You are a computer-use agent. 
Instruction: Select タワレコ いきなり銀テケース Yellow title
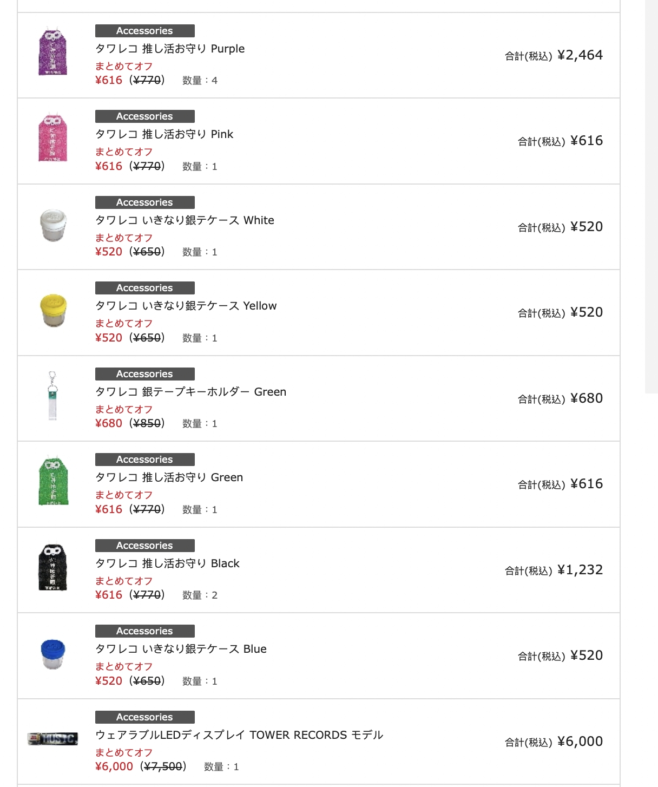point(186,306)
